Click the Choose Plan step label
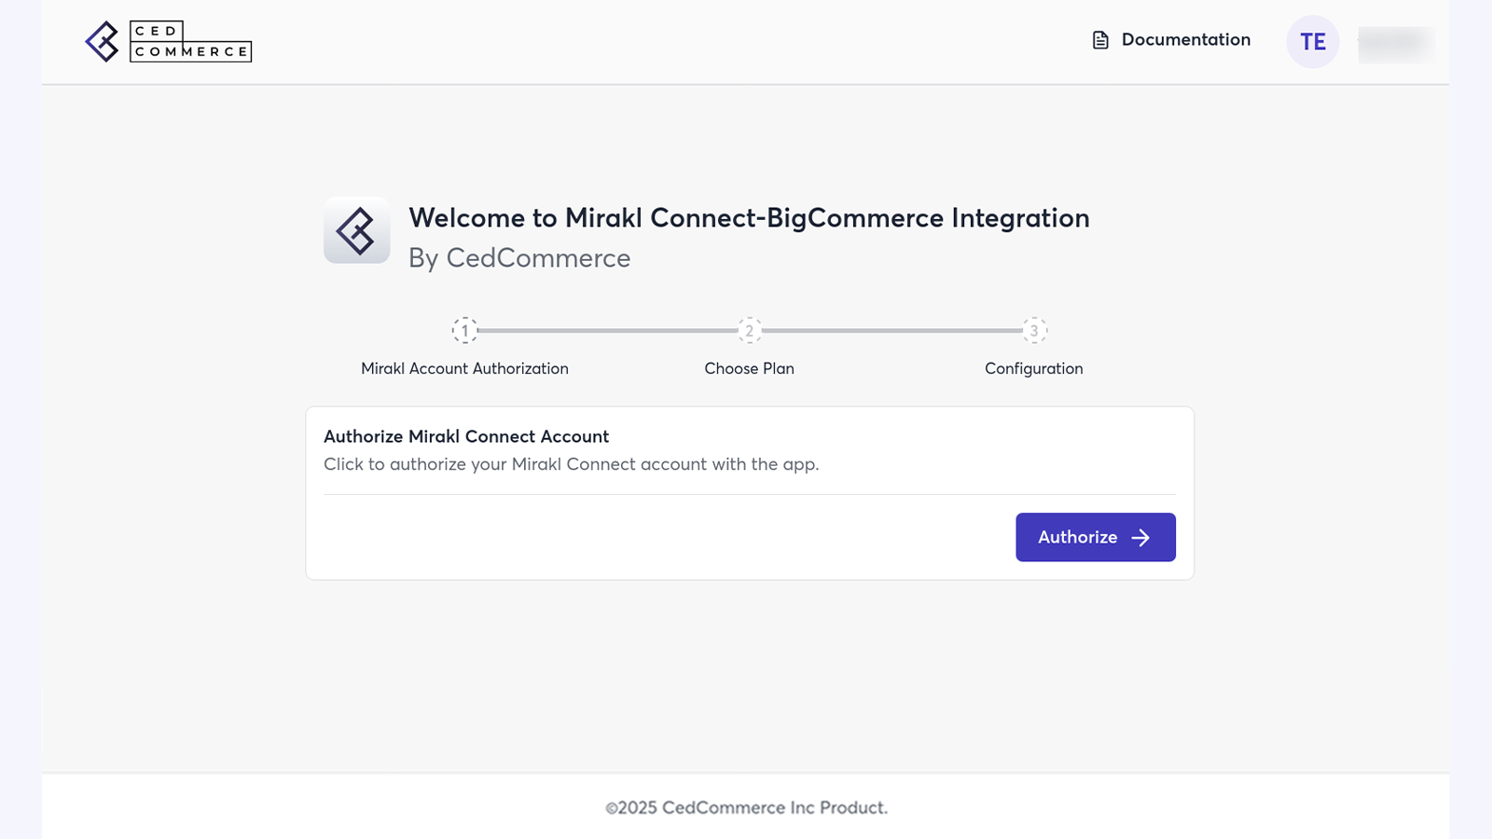The height and width of the screenshot is (839, 1492). point(750,368)
